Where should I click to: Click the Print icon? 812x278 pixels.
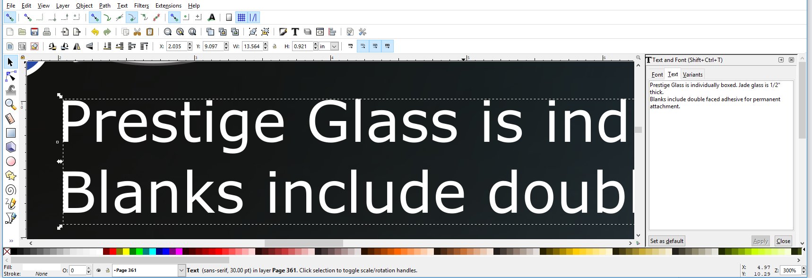pyautogui.click(x=47, y=32)
